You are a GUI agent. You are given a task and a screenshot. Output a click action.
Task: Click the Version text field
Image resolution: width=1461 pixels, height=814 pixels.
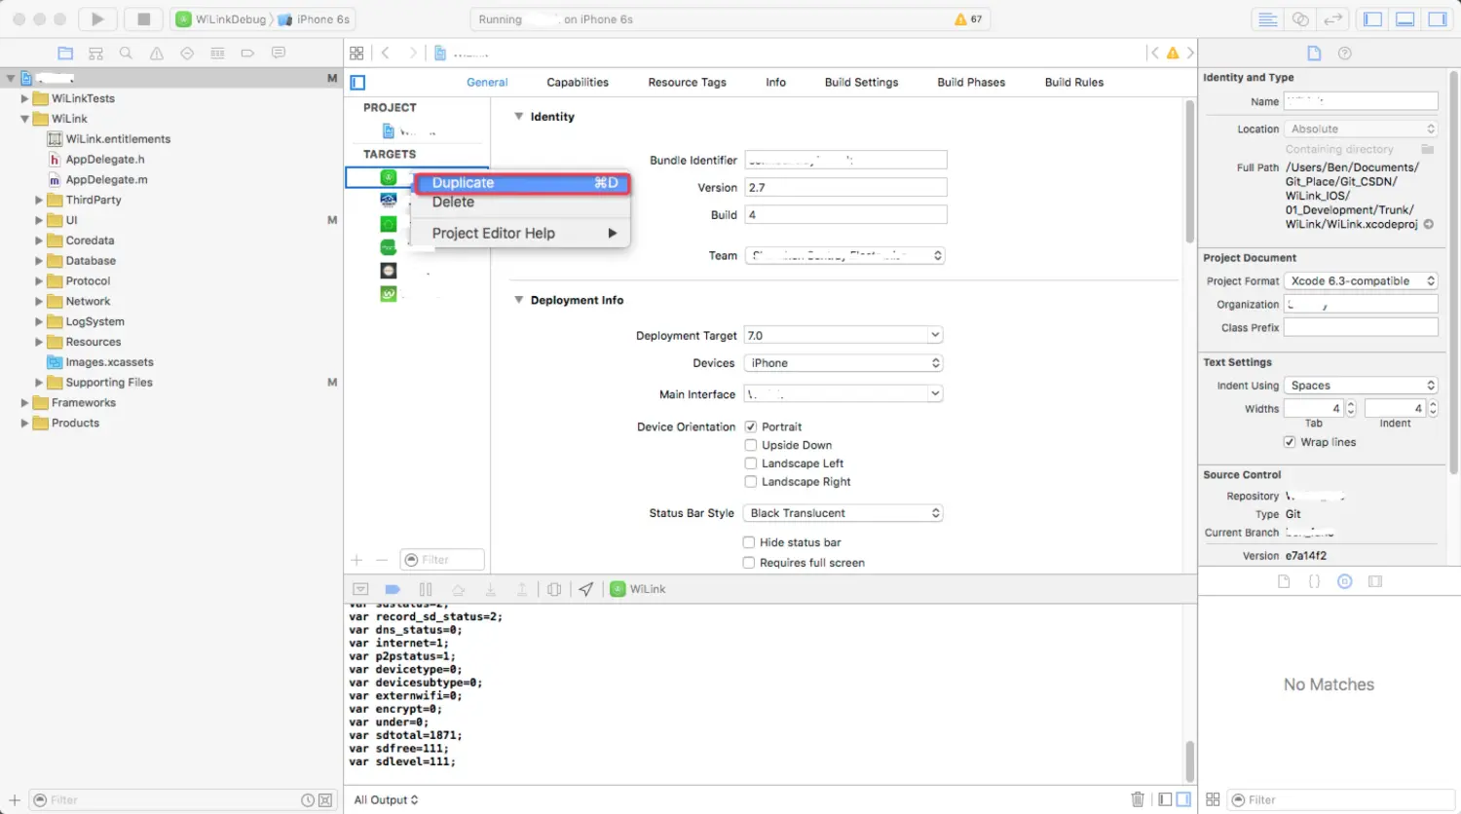(x=845, y=188)
